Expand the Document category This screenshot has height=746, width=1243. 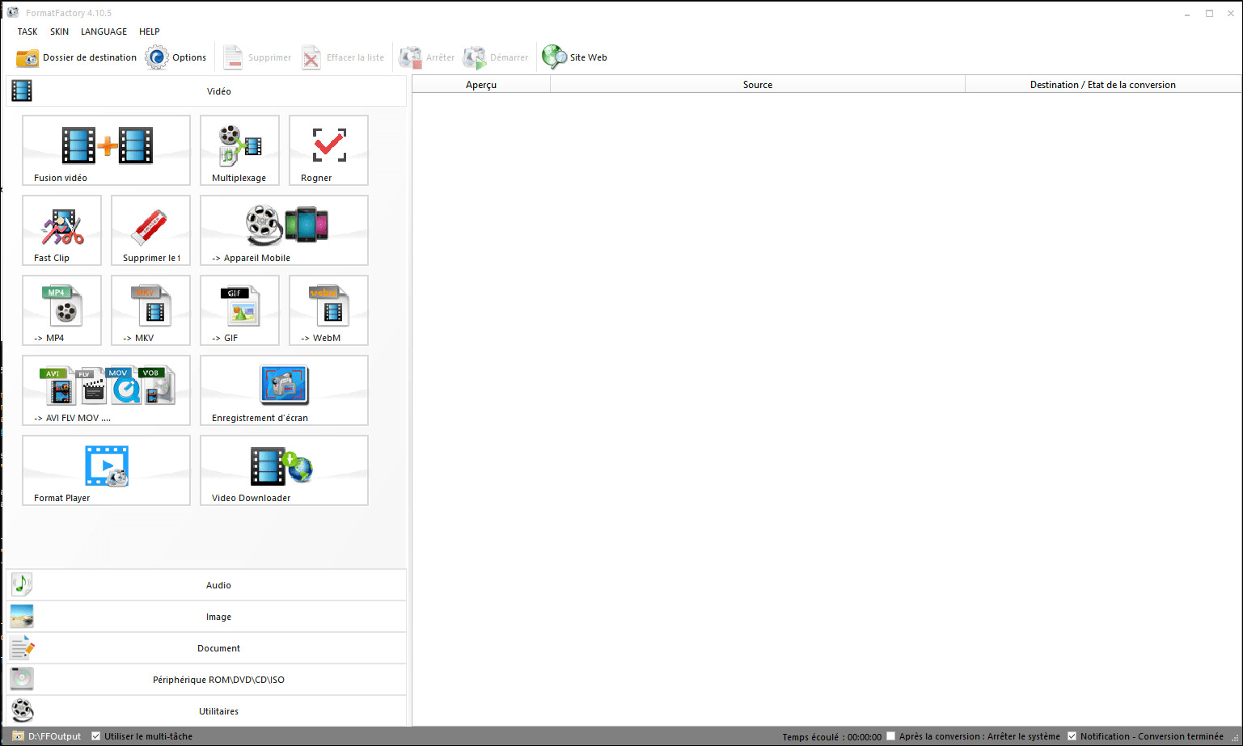pos(206,648)
